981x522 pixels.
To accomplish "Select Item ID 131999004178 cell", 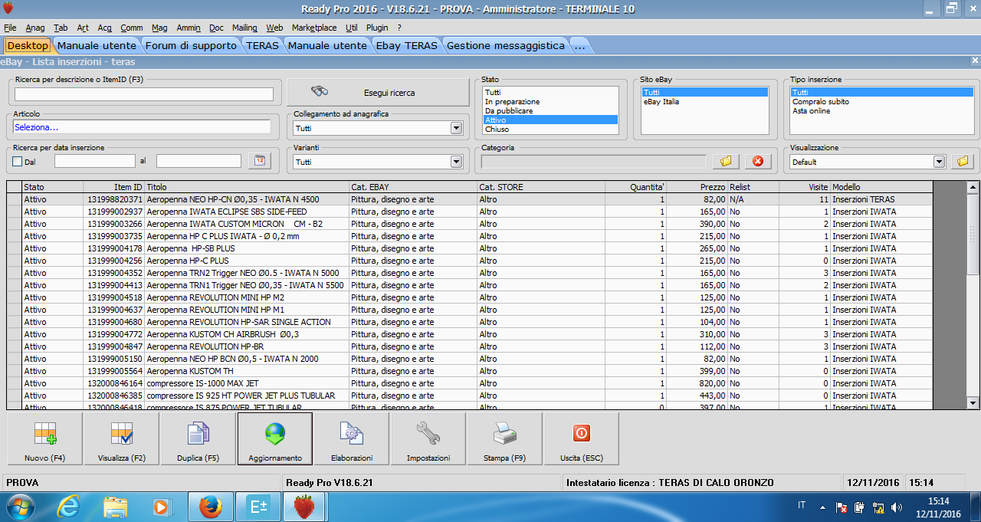I will tap(114, 248).
